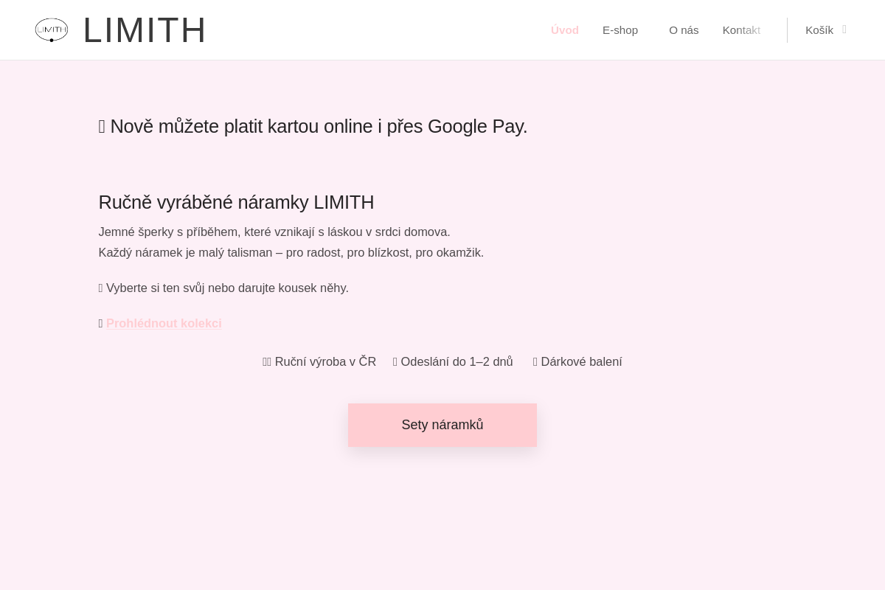Select the icon before 'Vyberte si ten svůj'
Screen dimensions: 885x590
(101, 288)
